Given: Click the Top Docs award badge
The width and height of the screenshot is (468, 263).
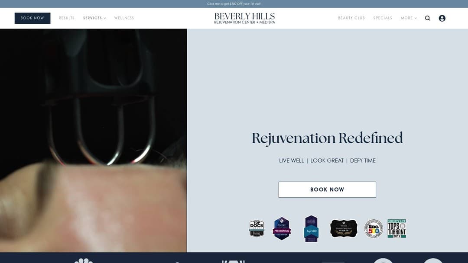Looking at the screenshot, I should [257, 228].
